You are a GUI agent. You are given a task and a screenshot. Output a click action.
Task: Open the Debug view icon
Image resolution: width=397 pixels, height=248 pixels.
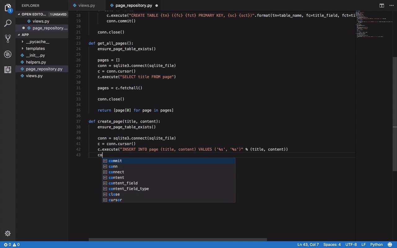[x=8, y=54]
